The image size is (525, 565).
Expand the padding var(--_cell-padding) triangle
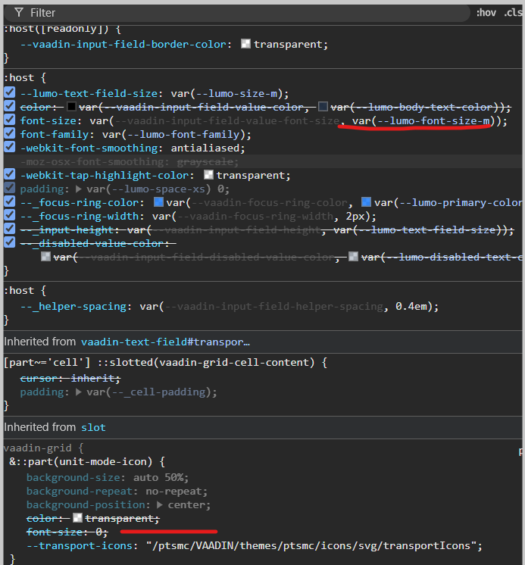point(79,392)
